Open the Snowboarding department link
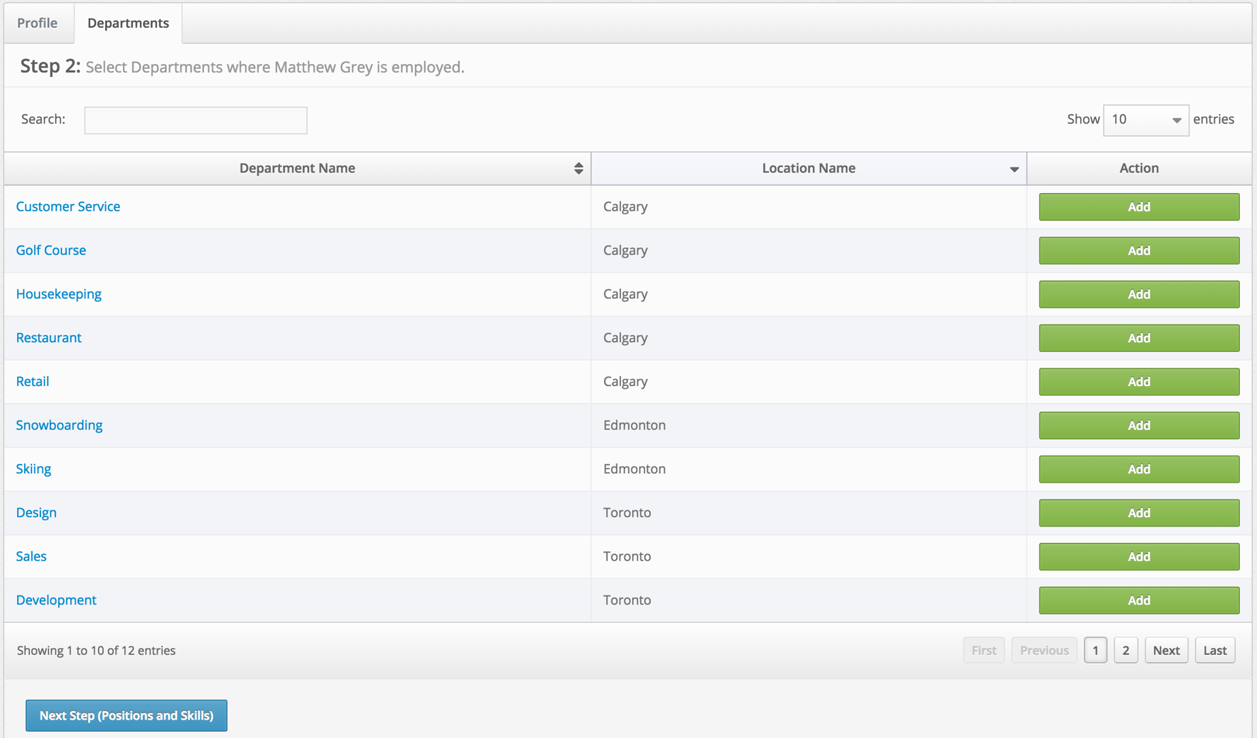 tap(59, 425)
